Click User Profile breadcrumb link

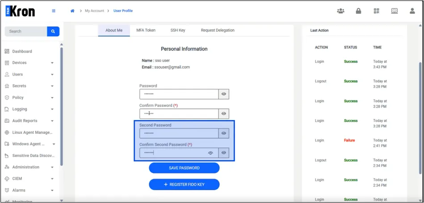coord(123,11)
